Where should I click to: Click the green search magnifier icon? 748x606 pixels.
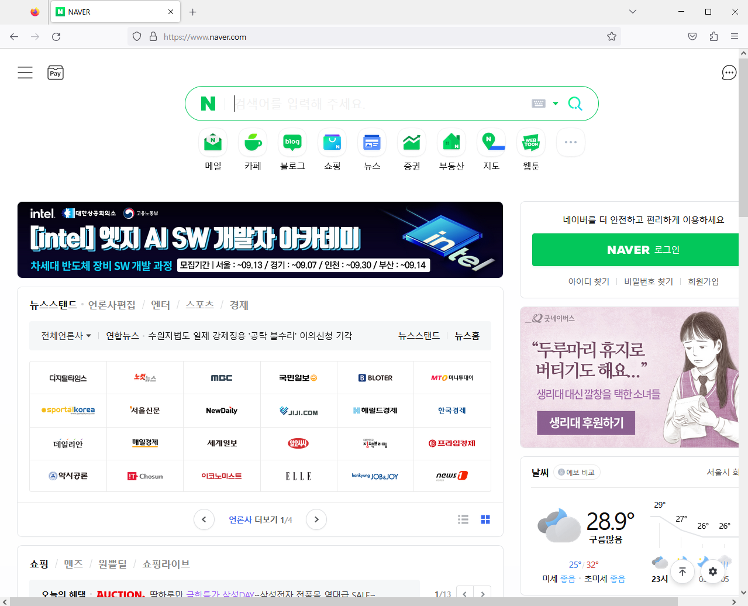click(575, 104)
